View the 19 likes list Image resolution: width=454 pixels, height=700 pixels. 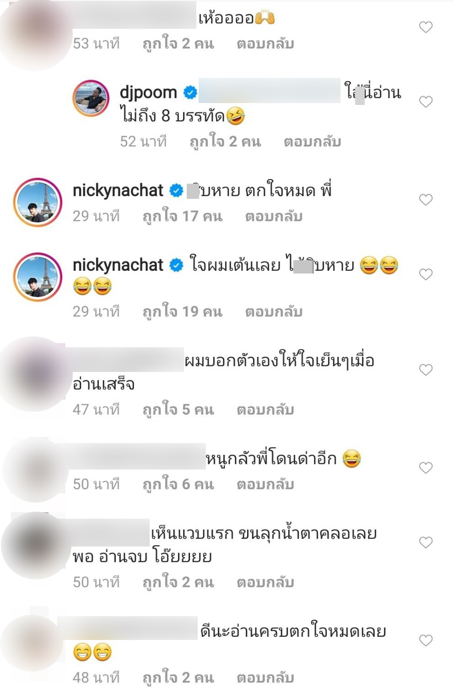pyautogui.click(x=182, y=312)
